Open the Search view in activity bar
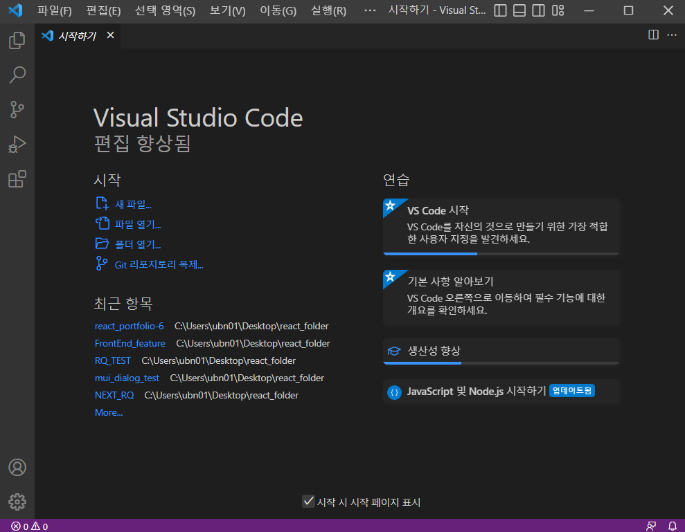This screenshot has width=685, height=532. pyautogui.click(x=17, y=75)
